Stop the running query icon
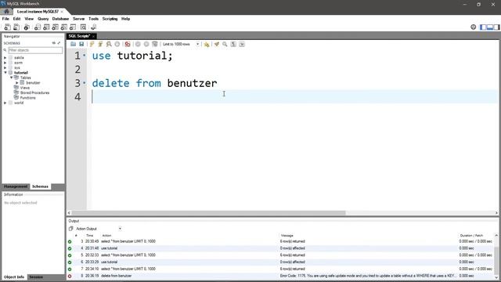Viewport: 501px width, 282px height. pyautogui.click(x=117, y=44)
